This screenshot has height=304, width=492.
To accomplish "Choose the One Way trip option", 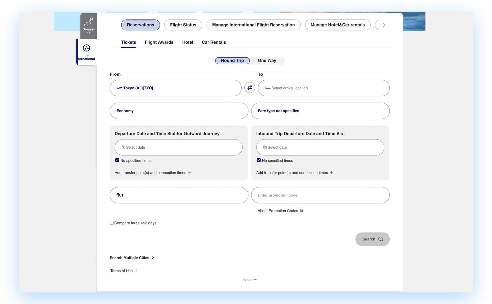I will coord(267,61).
